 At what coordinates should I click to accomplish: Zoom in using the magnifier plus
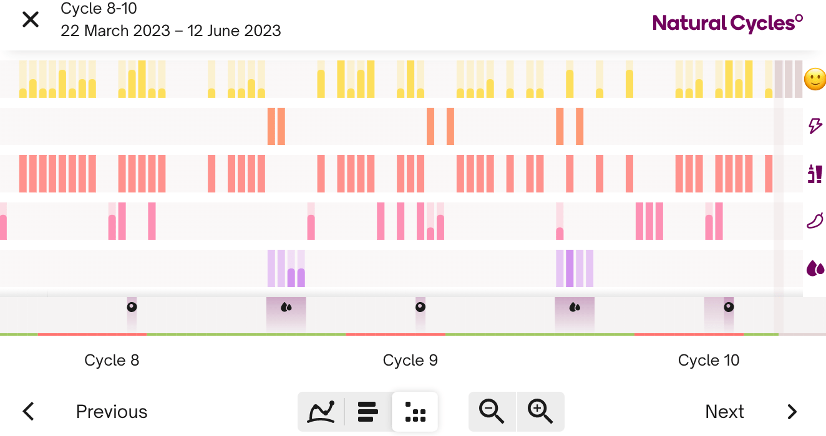click(x=540, y=412)
